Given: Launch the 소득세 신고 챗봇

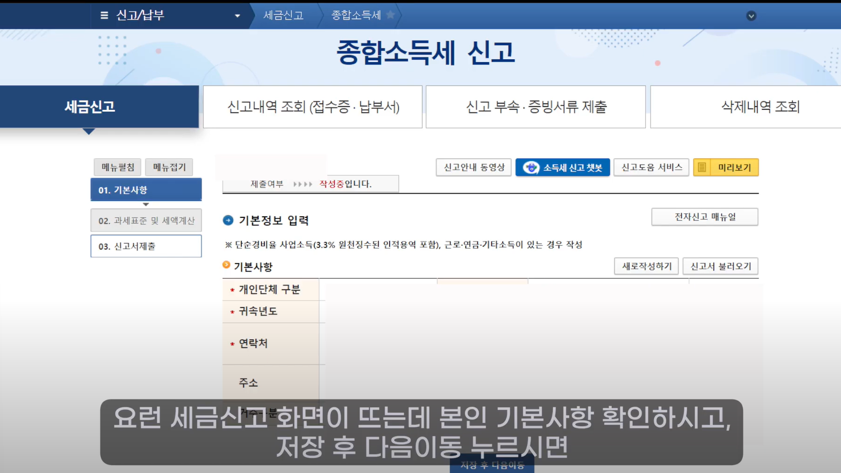Looking at the screenshot, I should point(563,167).
